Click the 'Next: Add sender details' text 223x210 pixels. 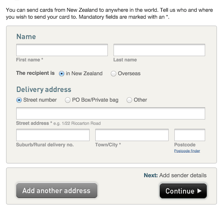pos(175,175)
